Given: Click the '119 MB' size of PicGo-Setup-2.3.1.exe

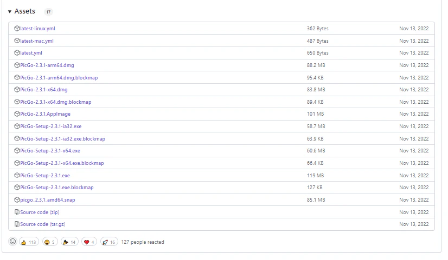Looking at the screenshot, I should 316,176.
